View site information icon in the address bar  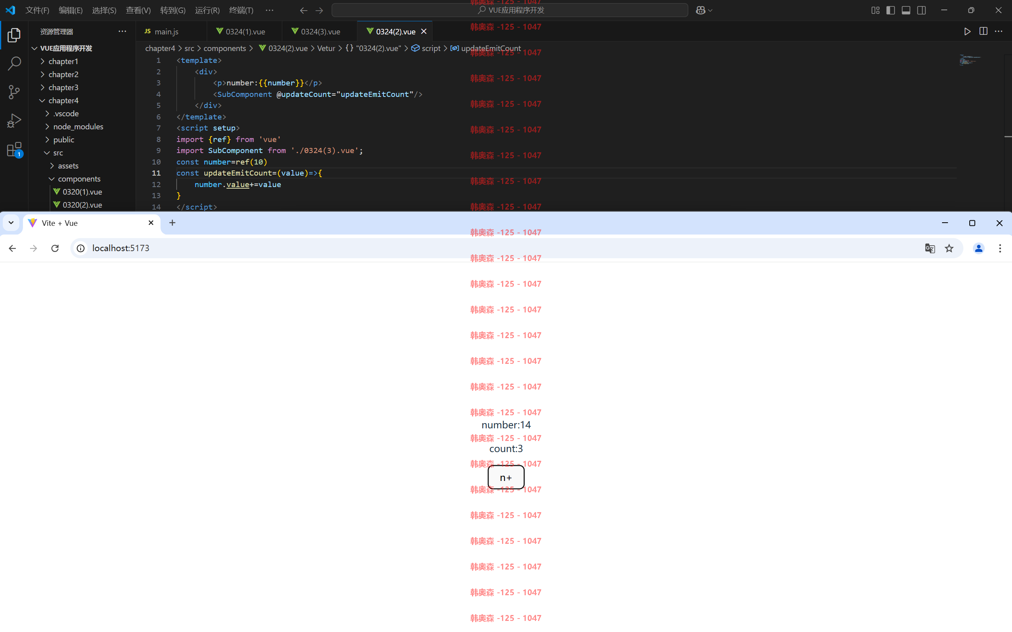81,248
